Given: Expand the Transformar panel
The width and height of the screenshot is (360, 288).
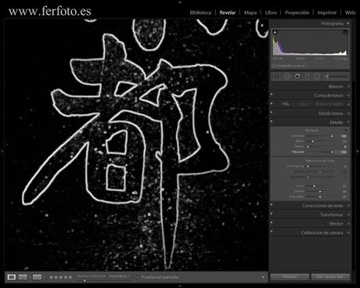Looking at the screenshot, I should (348, 214).
